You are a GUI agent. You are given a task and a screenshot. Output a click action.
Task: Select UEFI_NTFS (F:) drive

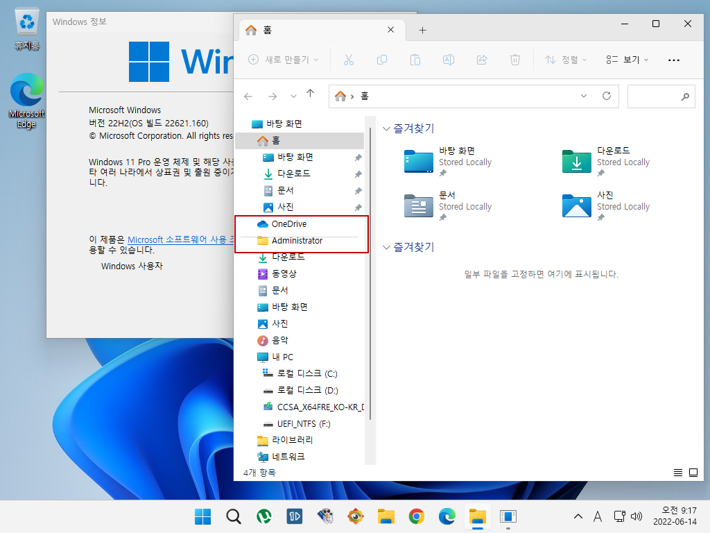(300, 424)
